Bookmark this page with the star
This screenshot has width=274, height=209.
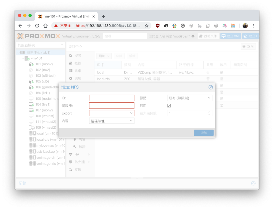coord(147,26)
